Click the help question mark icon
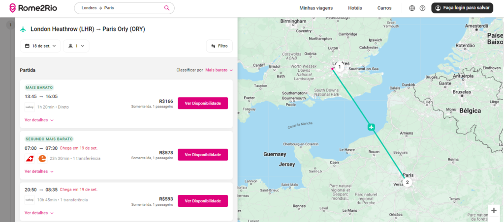This screenshot has width=504, height=222. tap(422, 8)
